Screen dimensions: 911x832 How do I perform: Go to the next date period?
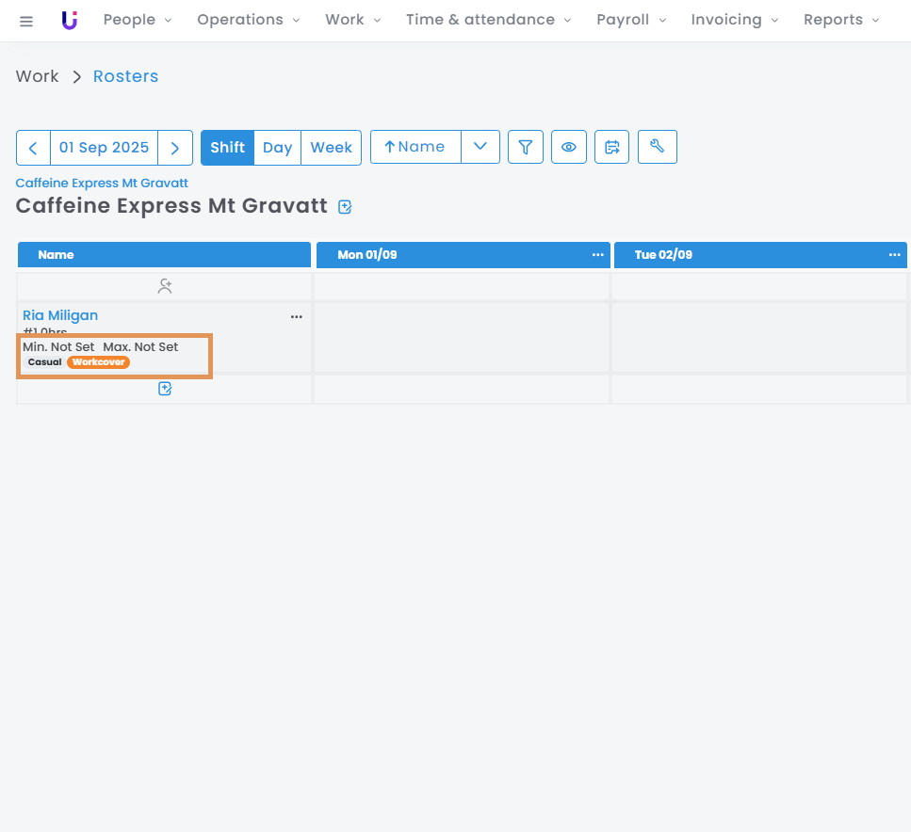coord(175,148)
